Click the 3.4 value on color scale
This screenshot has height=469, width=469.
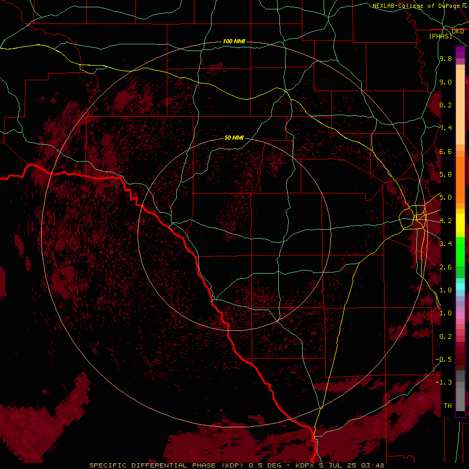click(446, 244)
